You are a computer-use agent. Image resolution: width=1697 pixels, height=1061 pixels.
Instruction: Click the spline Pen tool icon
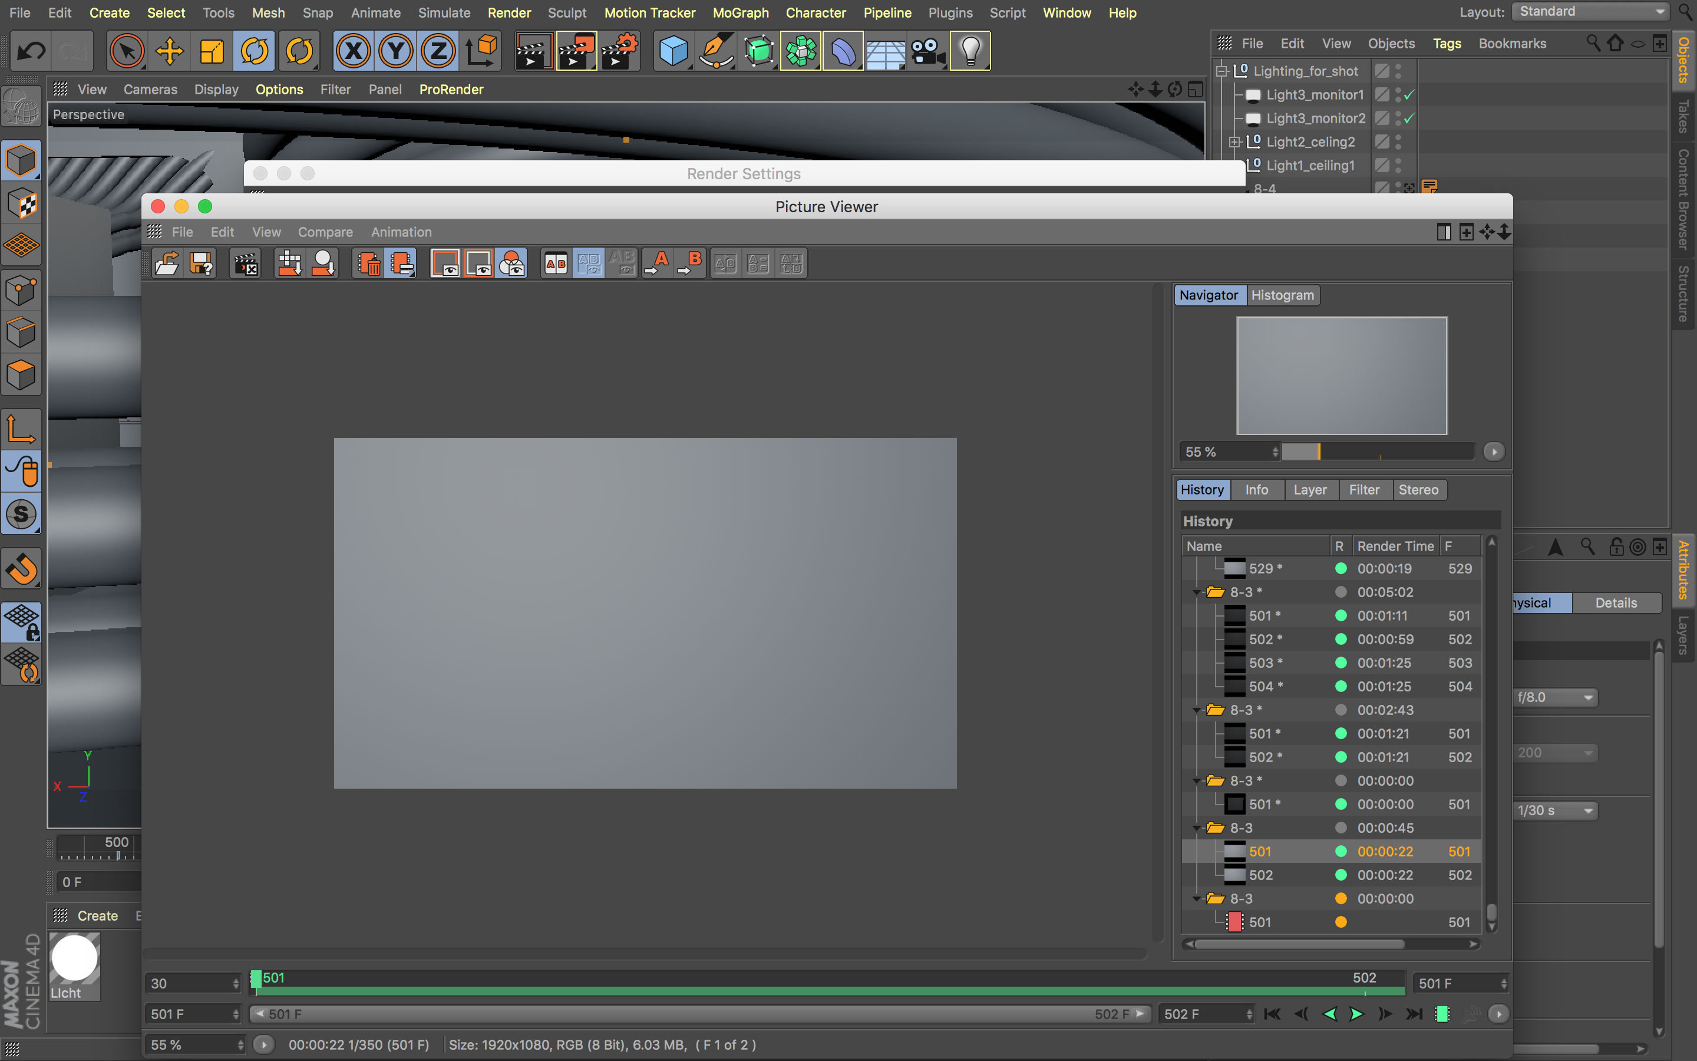coord(716,51)
